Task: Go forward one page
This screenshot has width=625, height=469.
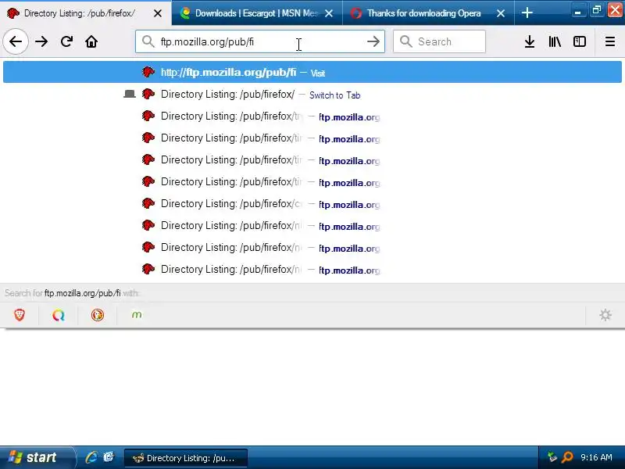Action: [x=41, y=41]
